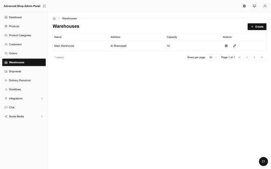The width and height of the screenshot is (271, 169).
Task: Open the language globe menu
Action: [244, 6]
